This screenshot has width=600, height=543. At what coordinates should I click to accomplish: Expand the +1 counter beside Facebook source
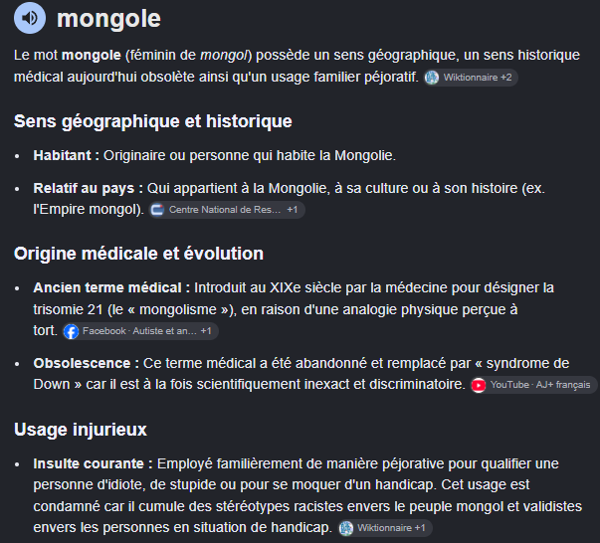pos(206,331)
